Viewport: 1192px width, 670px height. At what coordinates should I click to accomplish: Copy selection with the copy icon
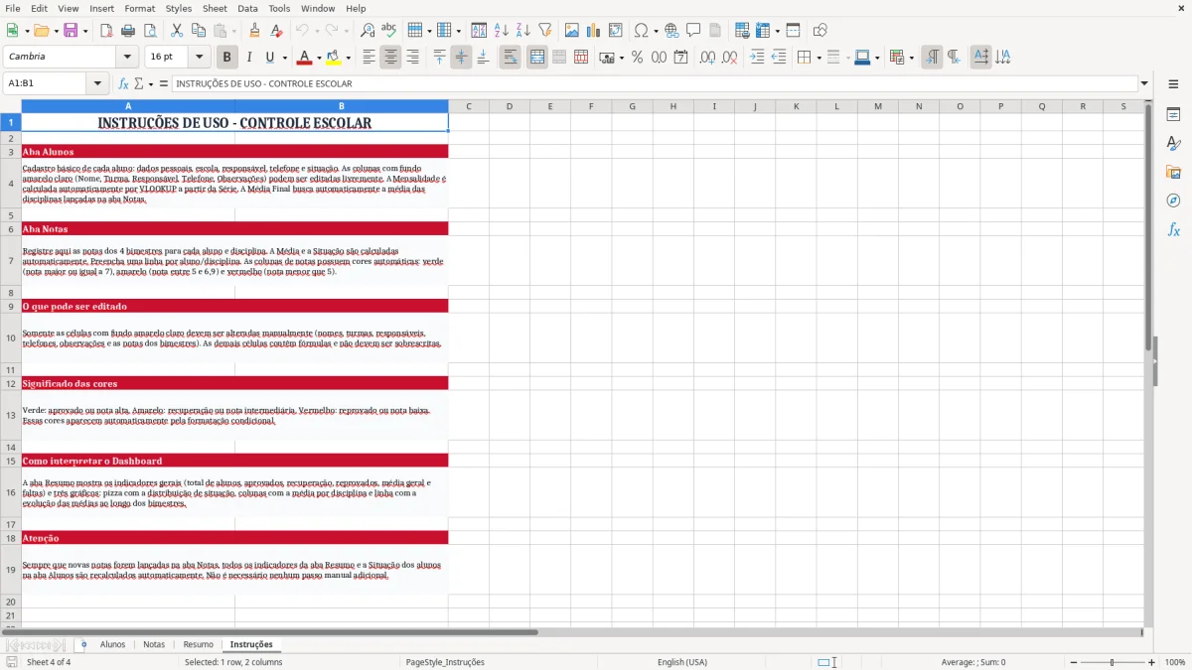pos(199,31)
